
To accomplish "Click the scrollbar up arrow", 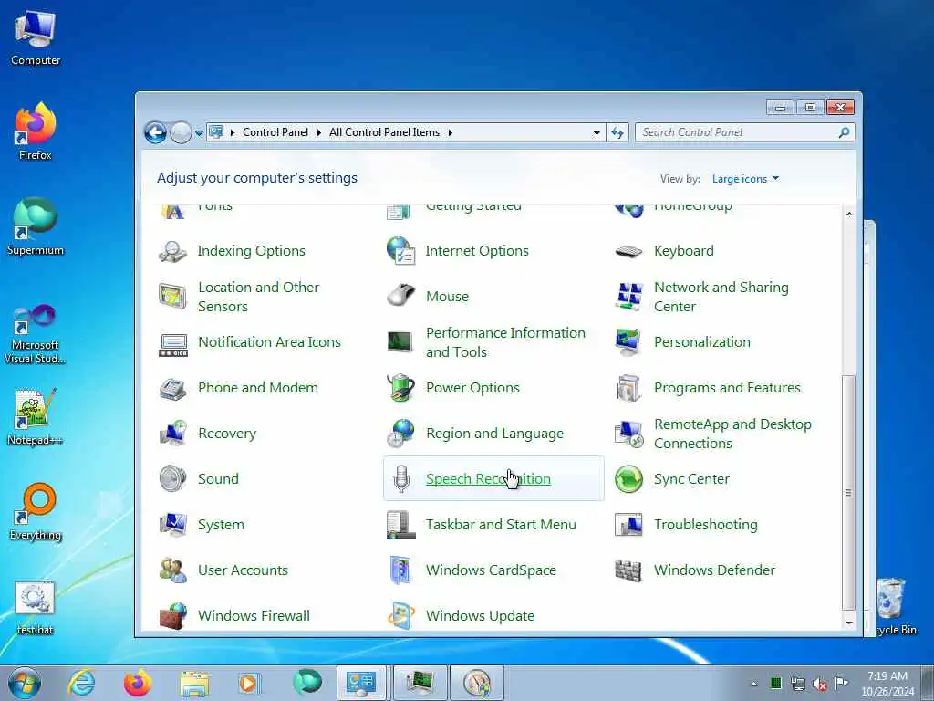I will [x=849, y=214].
